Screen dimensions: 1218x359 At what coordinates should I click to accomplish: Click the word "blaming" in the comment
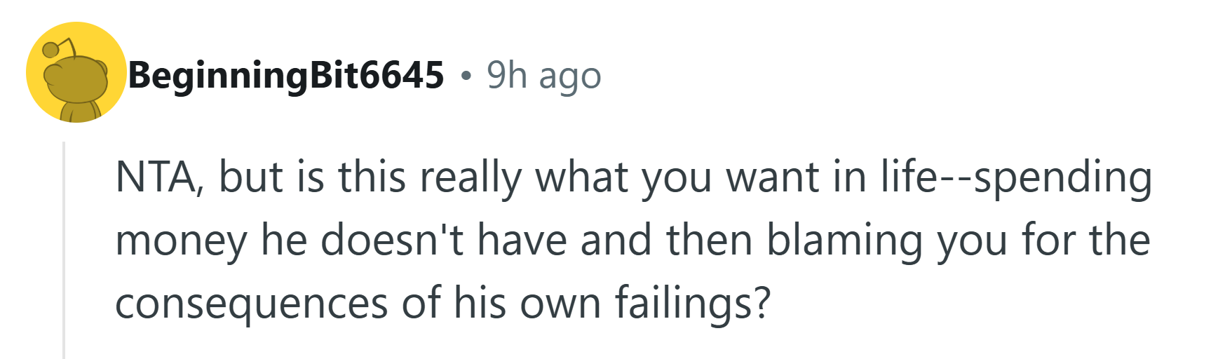tap(844, 240)
